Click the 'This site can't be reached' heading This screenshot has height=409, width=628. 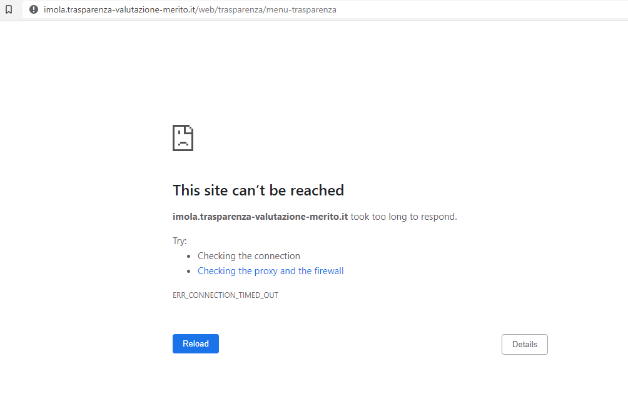coord(258,190)
